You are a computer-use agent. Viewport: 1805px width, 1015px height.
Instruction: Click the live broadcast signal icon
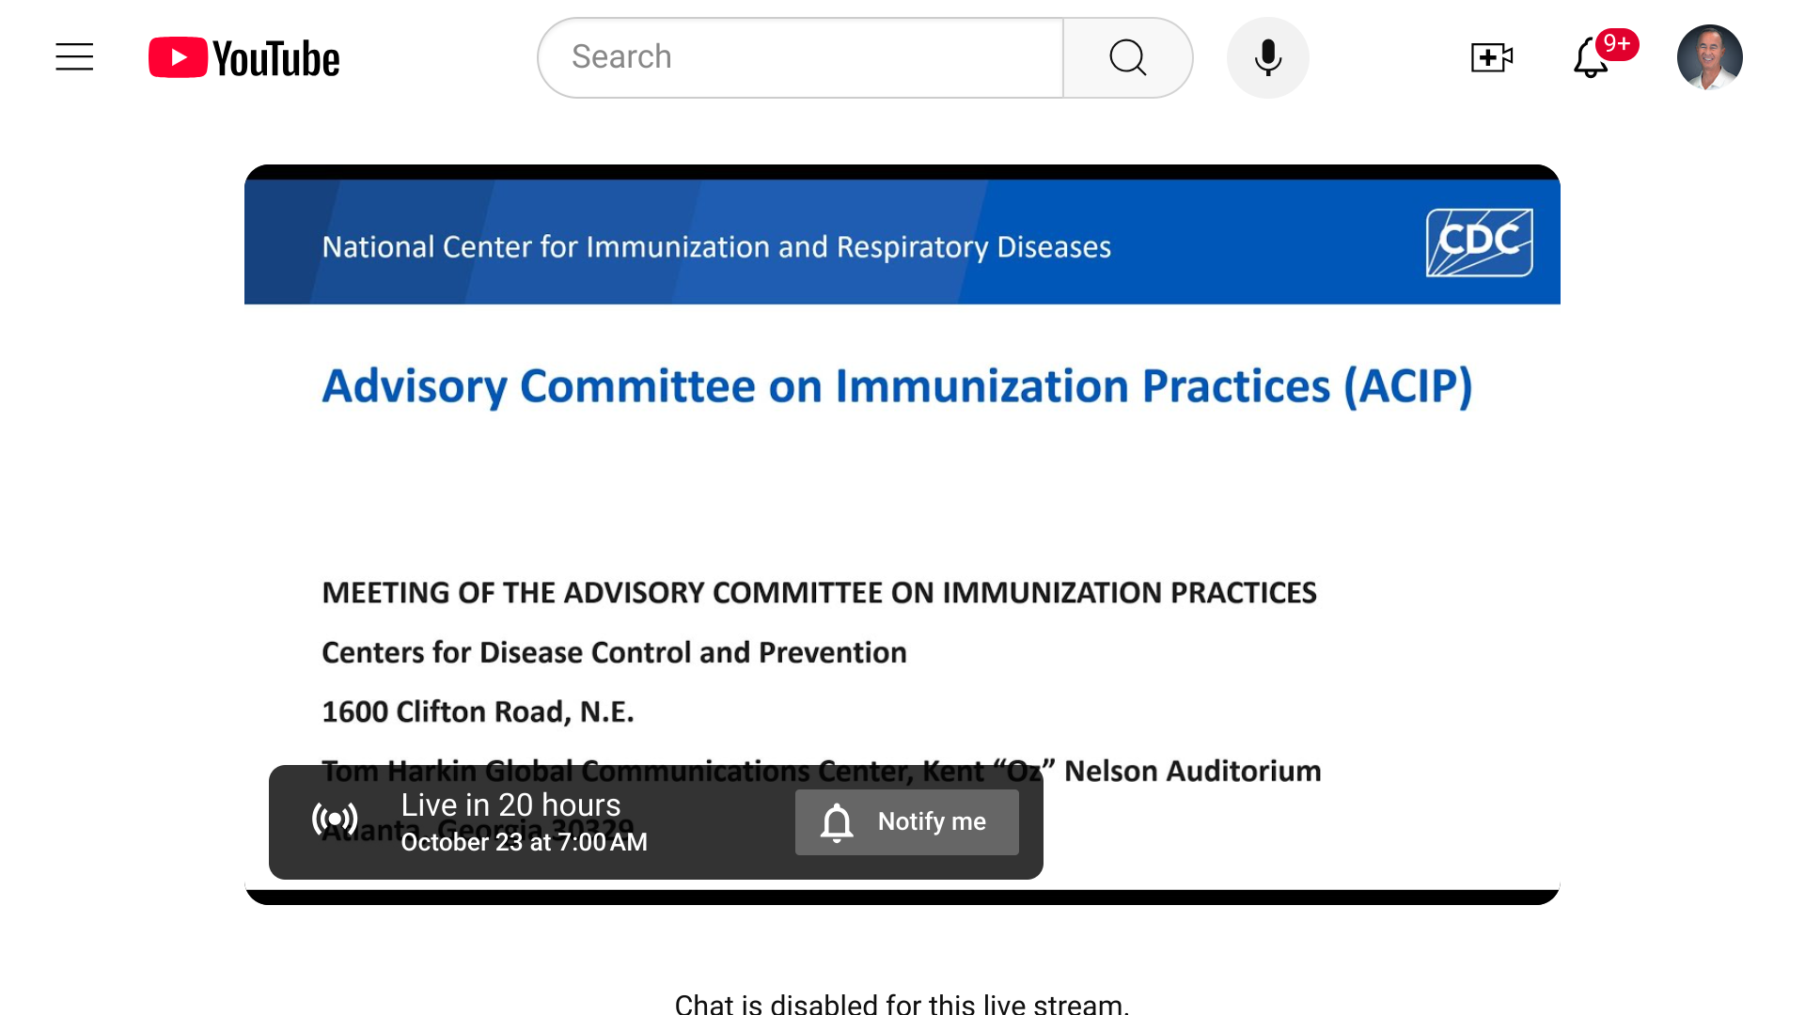point(335,820)
